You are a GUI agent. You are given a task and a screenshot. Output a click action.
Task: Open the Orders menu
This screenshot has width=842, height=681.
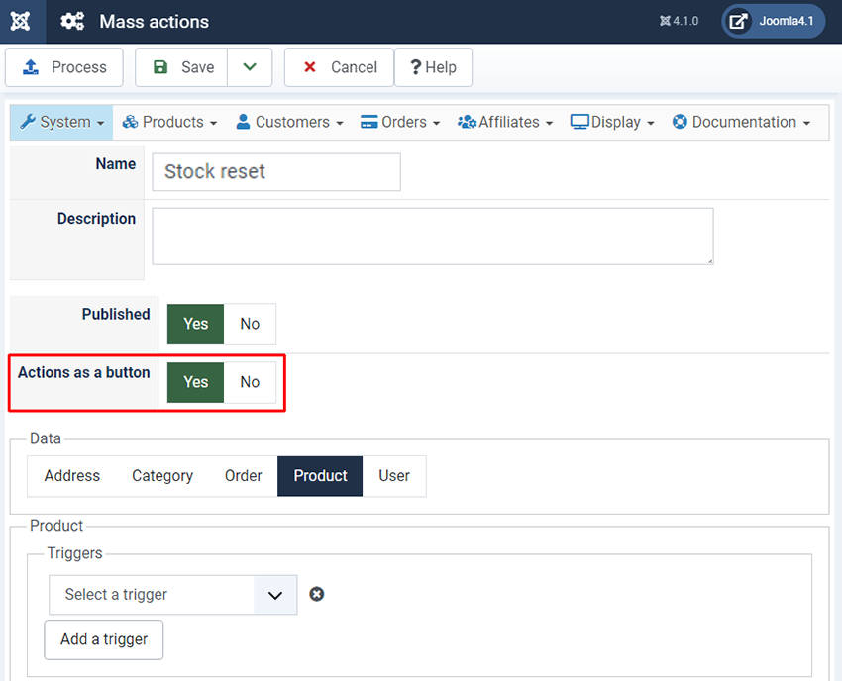[x=400, y=123]
